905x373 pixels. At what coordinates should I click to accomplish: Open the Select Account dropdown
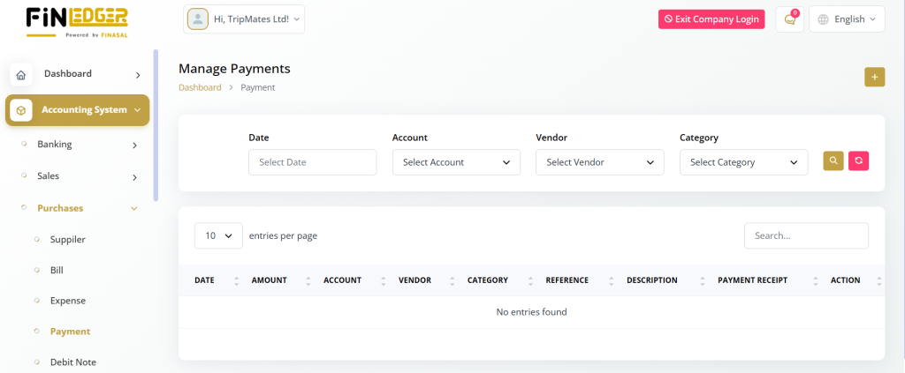[456, 162]
